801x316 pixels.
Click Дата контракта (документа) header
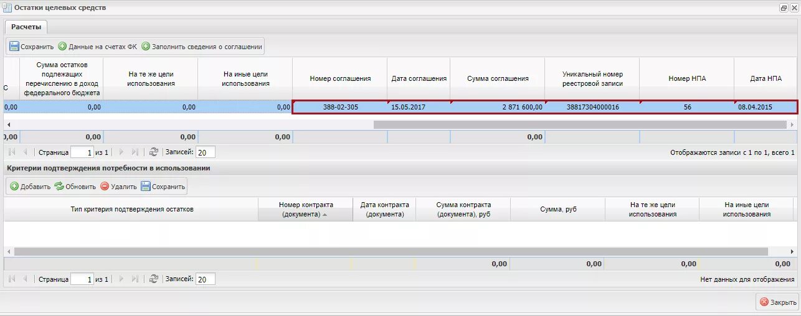[384, 209]
